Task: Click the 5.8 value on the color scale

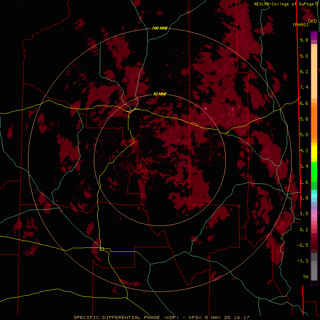Action: [x=304, y=119]
